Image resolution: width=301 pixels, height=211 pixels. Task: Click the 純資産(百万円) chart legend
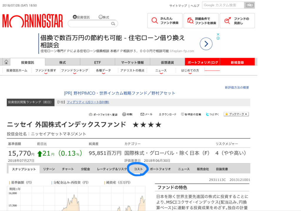(118, 182)
